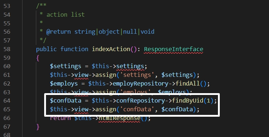Viewport: 269px width, 137px height.
Task: Click confRepository property on line 64
Action: (x=140, y=101)
